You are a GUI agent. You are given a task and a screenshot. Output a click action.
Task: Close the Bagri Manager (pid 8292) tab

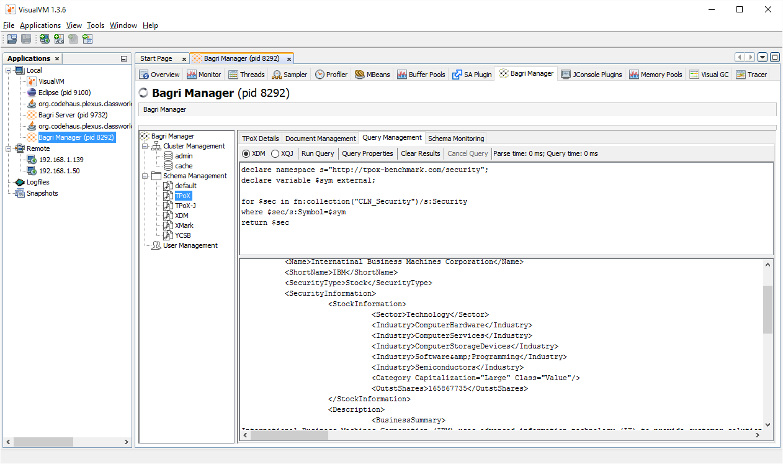[x=289, y=58]
